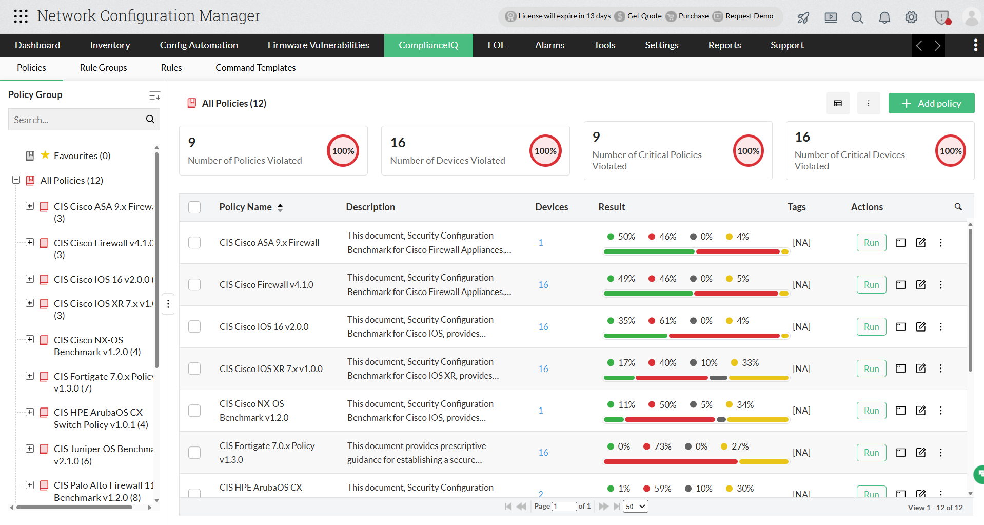Click the CIS Fortigate 7.0.x result progress bar
The height and width of the screenshot is (525, 984).
pyautogui.click(x=696, y=462)
